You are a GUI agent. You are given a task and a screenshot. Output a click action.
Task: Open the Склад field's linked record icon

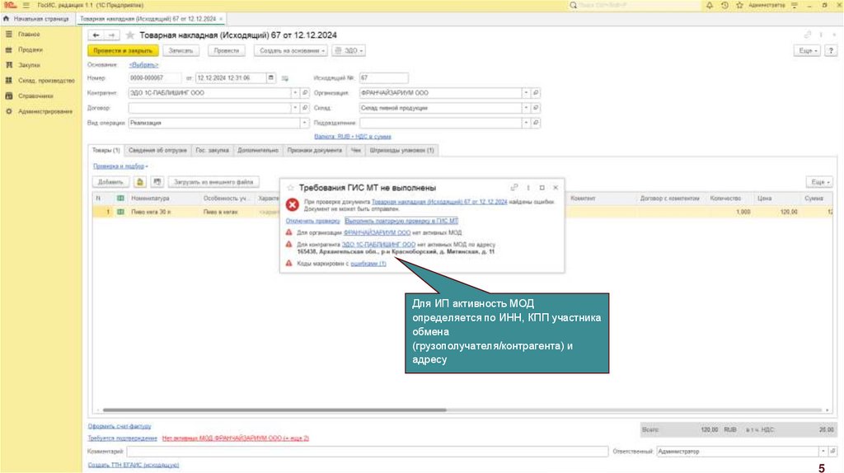click(536, 108)
